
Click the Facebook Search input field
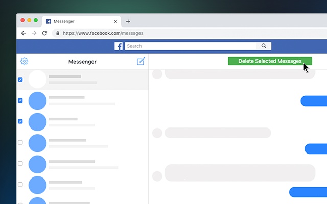click(x=191, y=46)
